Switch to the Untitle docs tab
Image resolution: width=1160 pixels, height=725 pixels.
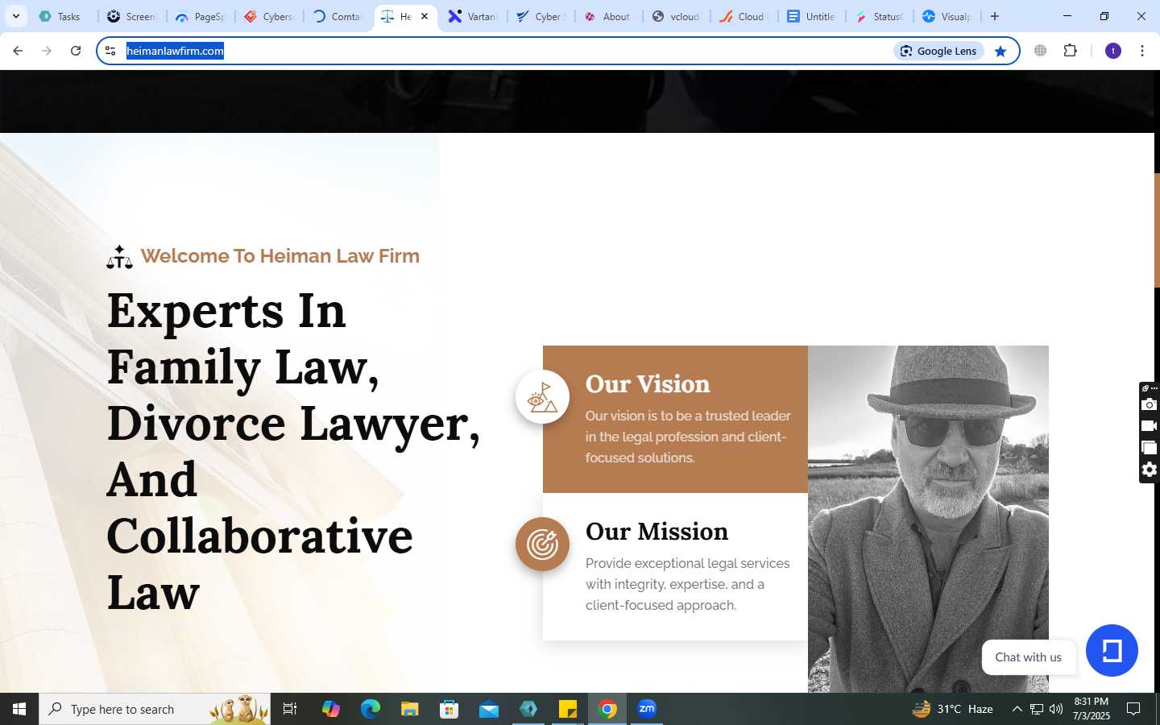(812, 16)
